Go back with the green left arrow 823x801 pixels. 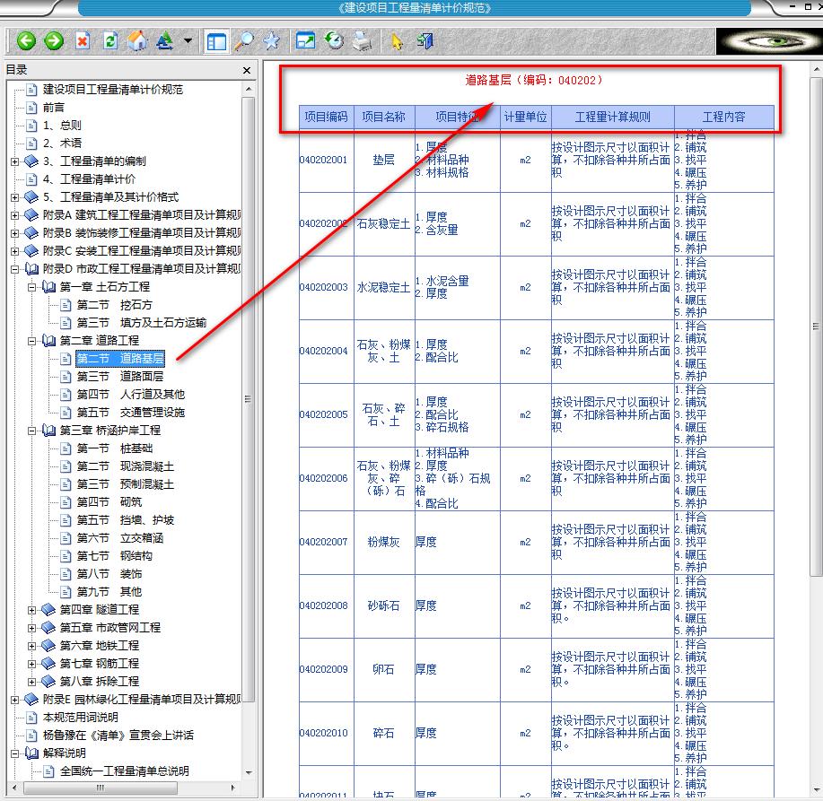click(x=26, y=41)
